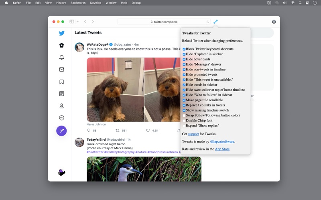Click the WeRateDogs profile avatar
This screenshot has height=200, width=321.
pyautogui.click(x=79, y=47)
